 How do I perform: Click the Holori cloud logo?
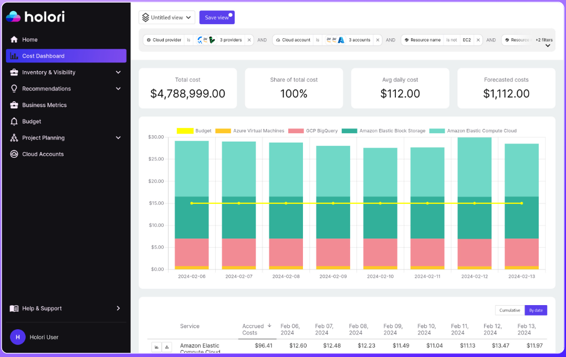point(13,17)
